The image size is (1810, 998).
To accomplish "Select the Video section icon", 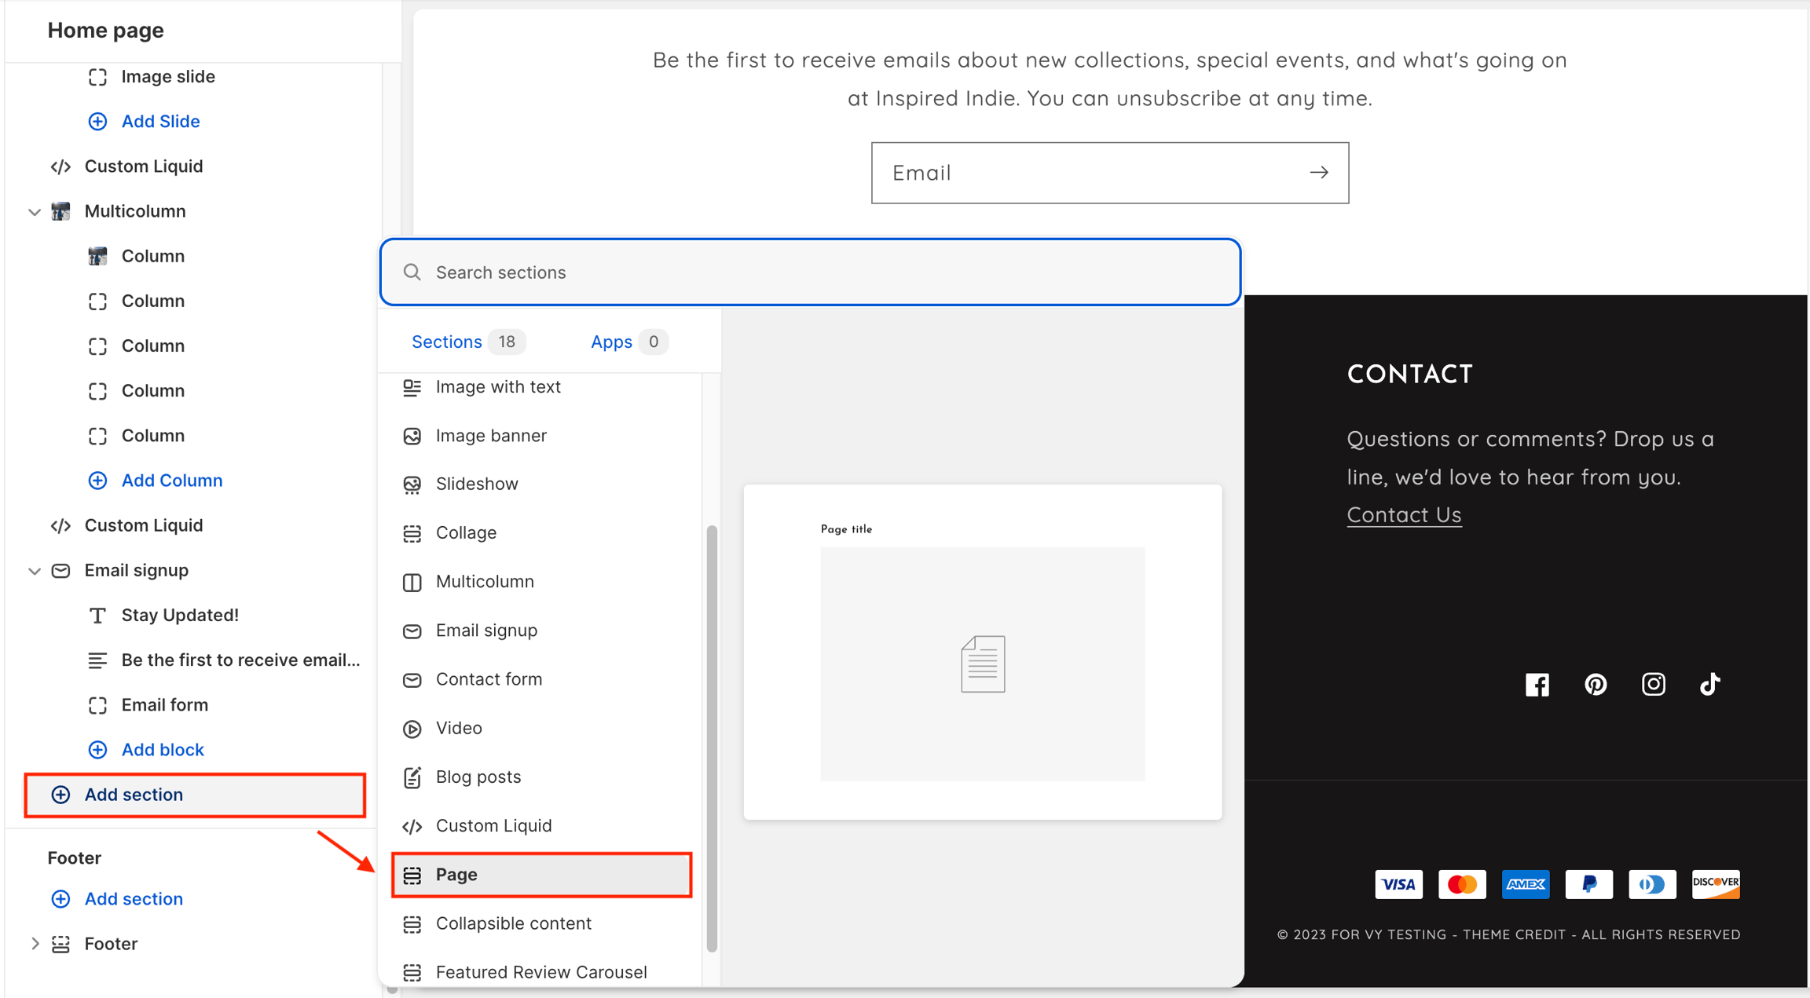I will click(412, 729).
